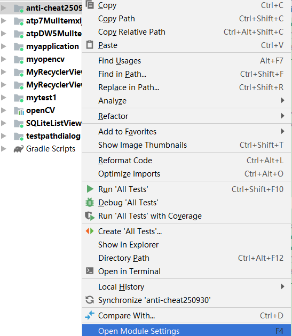The image size is (292, 336).
Task: Expand the myopencv module node
Action: [3, 59]
